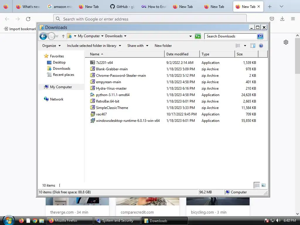Screen dimensions: 300x225
Task: Select the 7z2201-x64 file icon
Action: point(92,62)
